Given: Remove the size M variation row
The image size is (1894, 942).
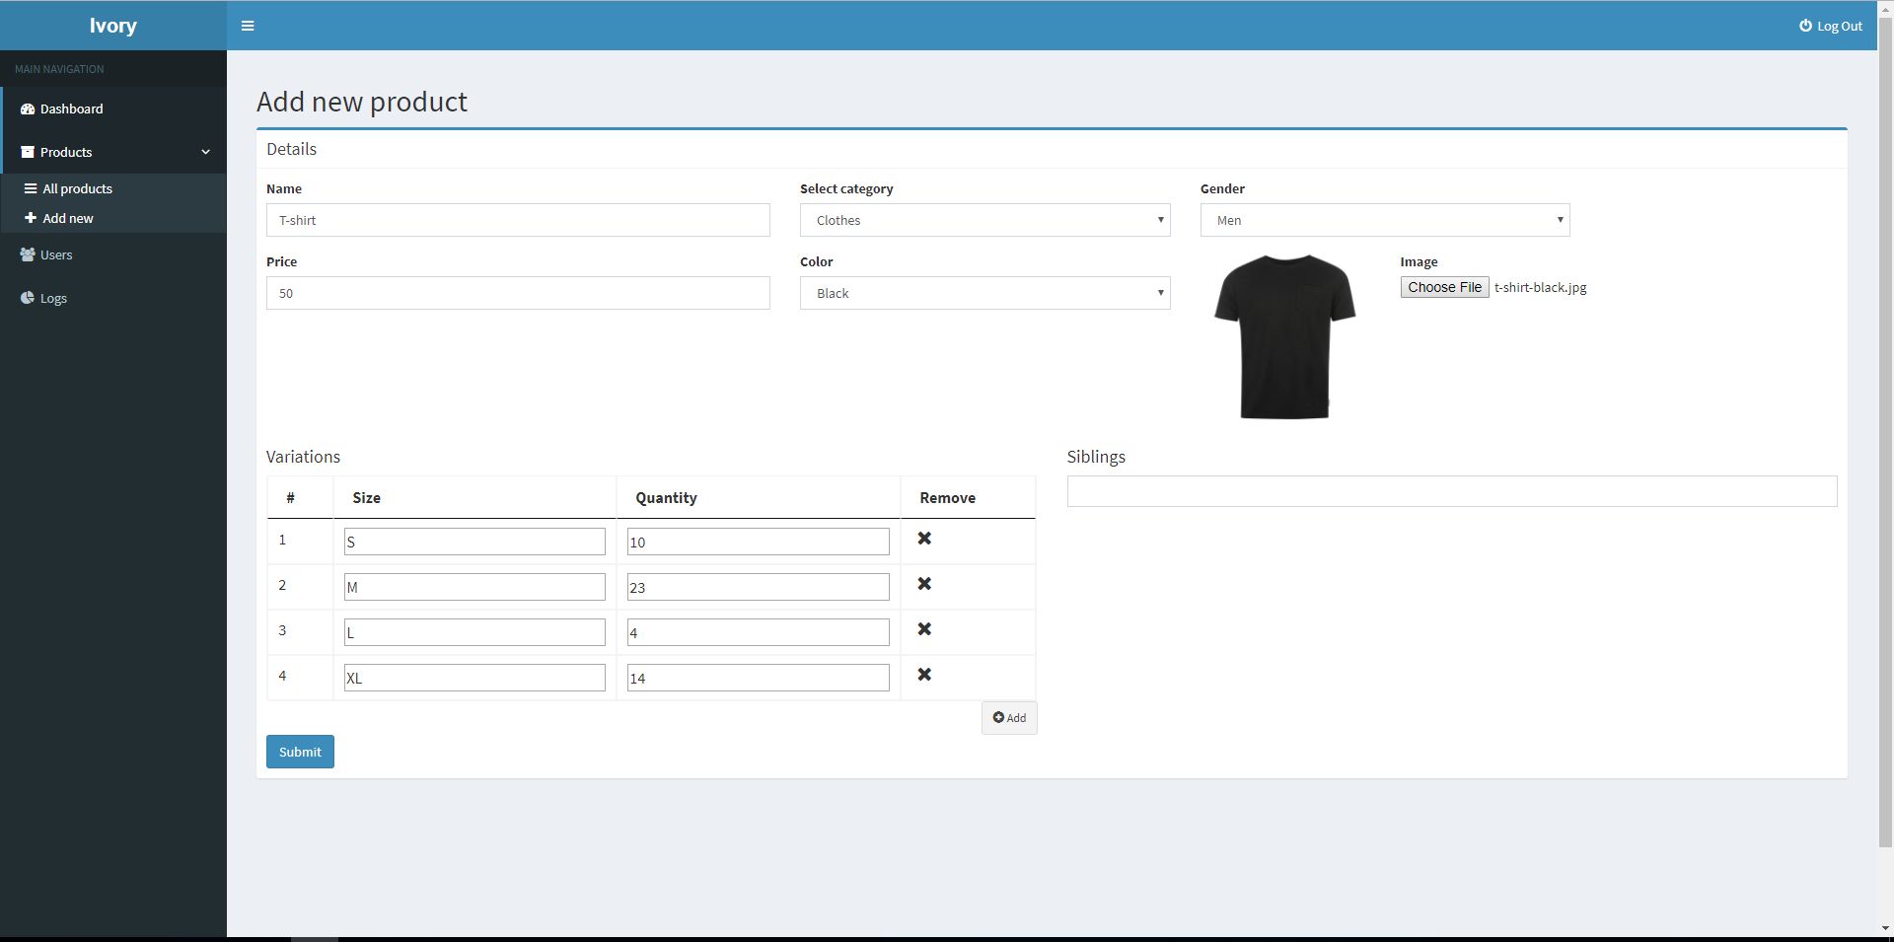Looking at the screenshot, I should [924, 584].
